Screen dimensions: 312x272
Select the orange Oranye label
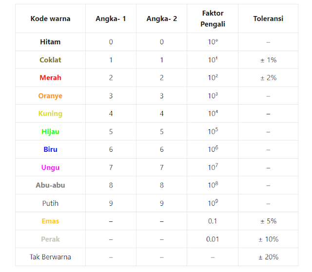(50, 96)
